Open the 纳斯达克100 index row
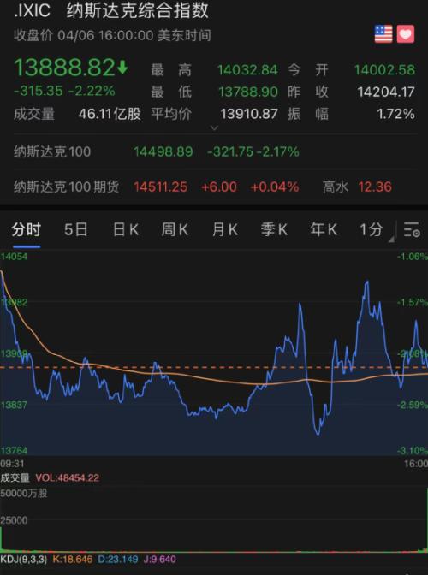The height and width of the screenshot is (575, 428). pyautogui.click(x=214, y=151)
